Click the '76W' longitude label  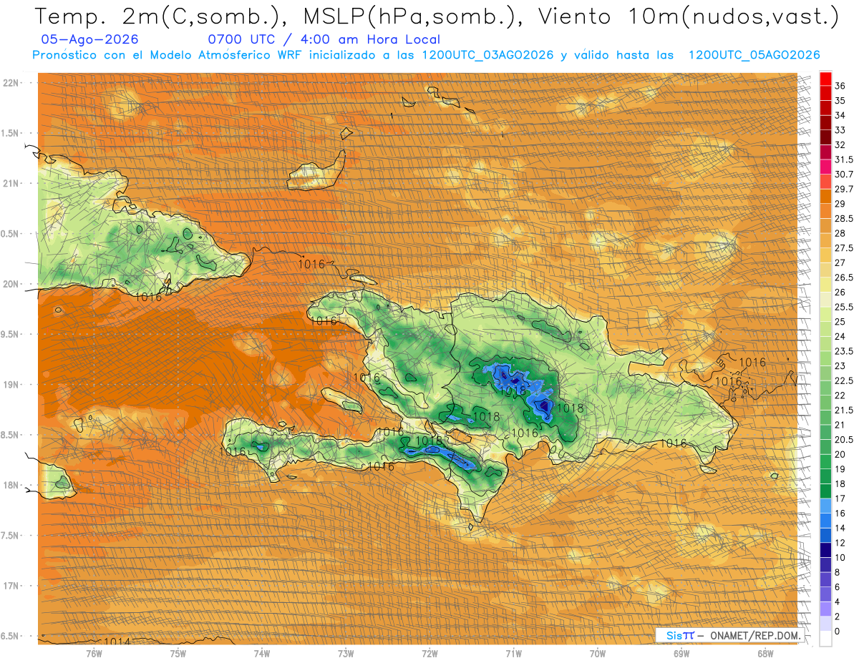click(94, 653)
